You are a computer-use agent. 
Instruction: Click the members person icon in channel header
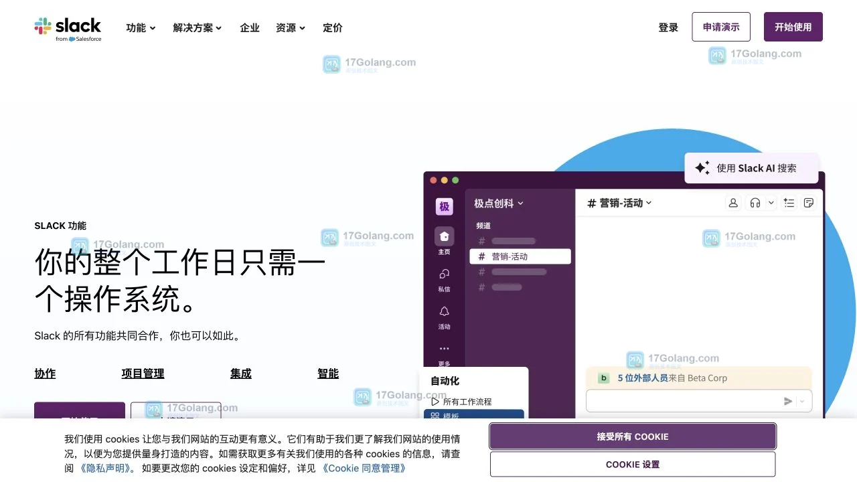click(733, 203)
